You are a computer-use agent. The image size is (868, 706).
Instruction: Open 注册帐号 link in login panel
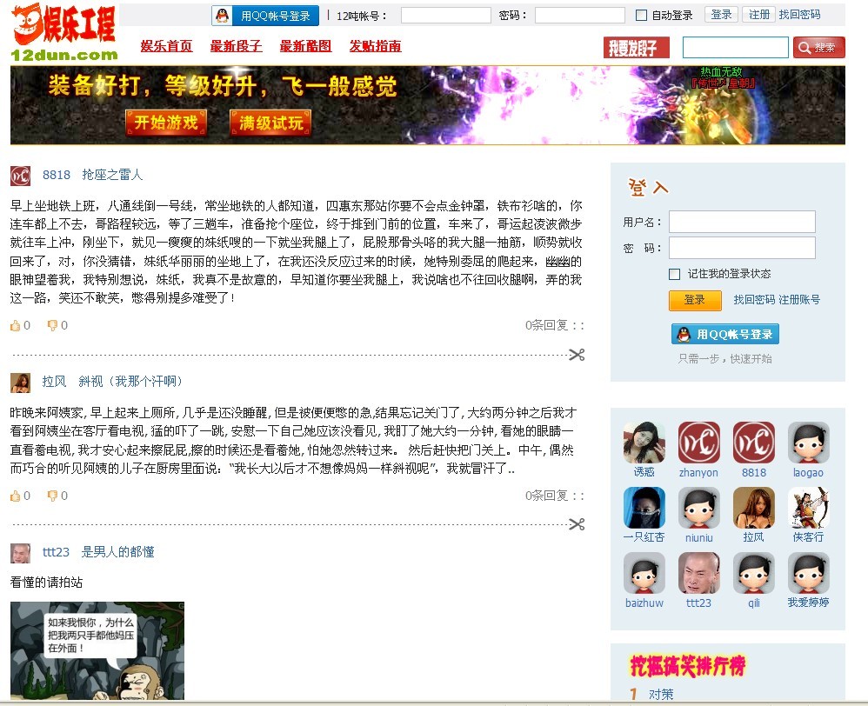tap(799, 300)
